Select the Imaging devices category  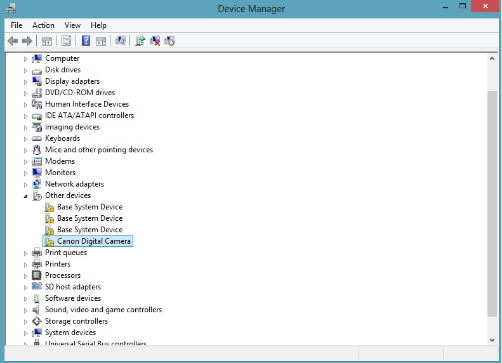[72, 127]
